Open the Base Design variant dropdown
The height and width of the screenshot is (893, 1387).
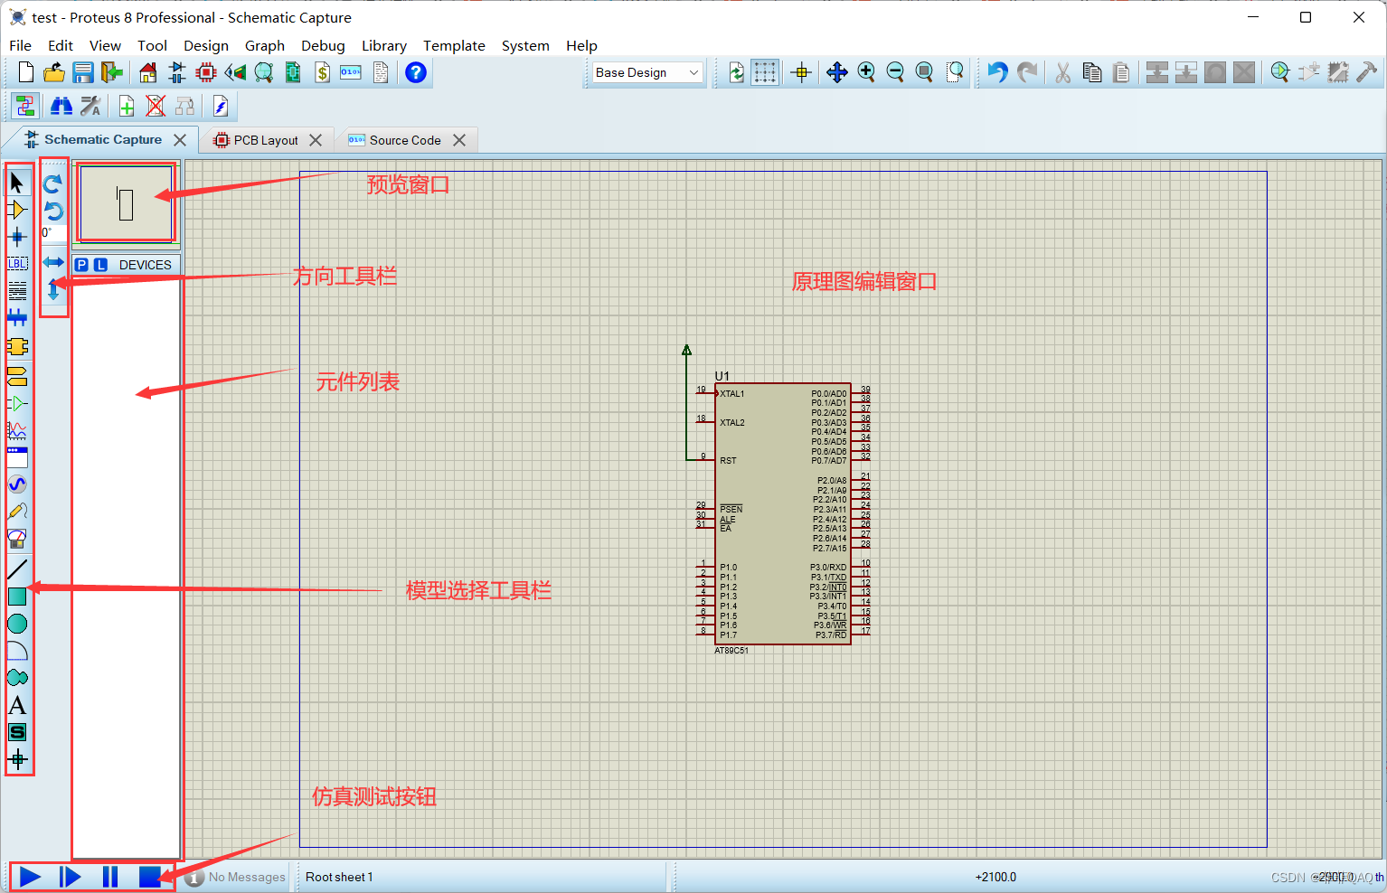pos(647,72)
